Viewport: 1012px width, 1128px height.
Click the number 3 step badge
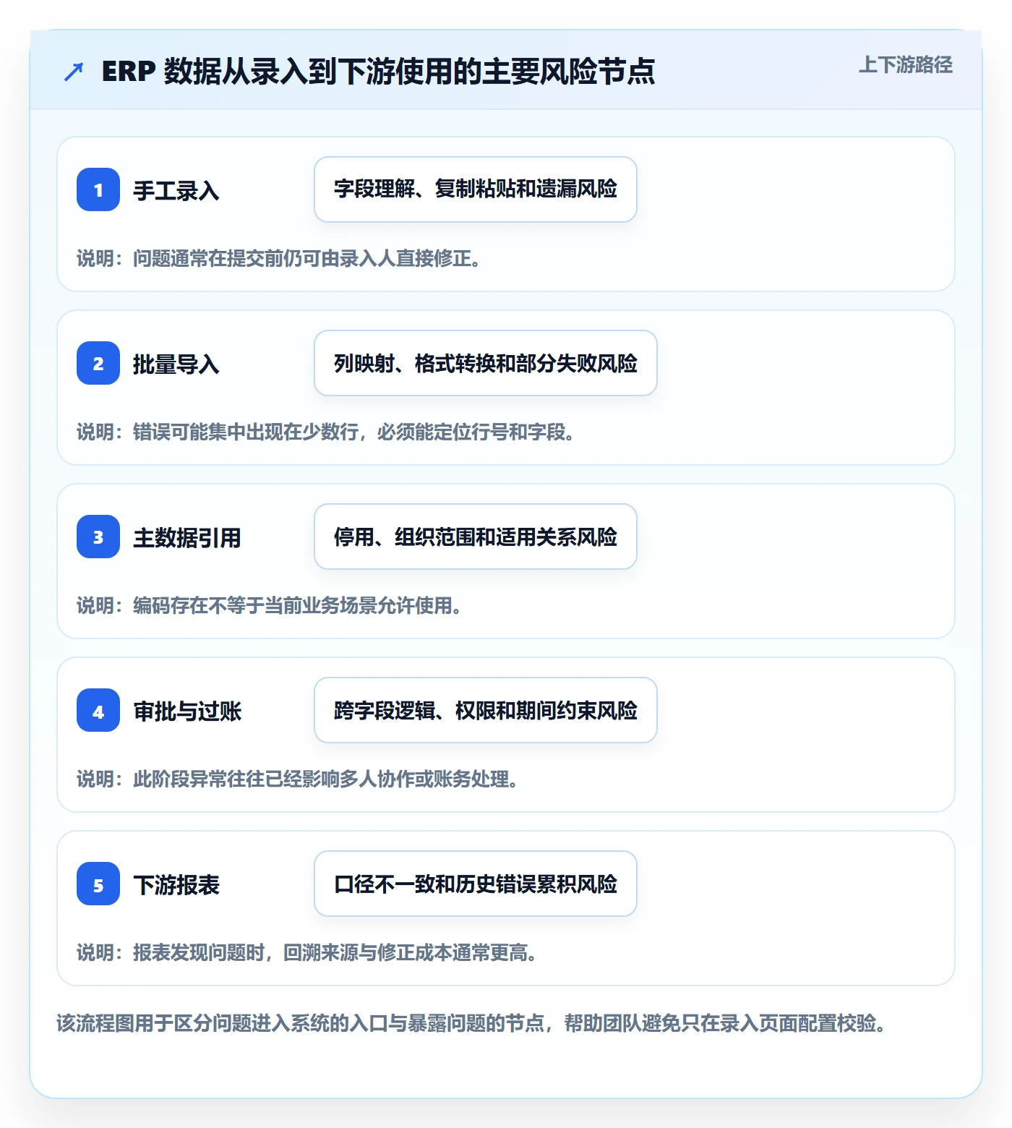click(x=98, y=537)
